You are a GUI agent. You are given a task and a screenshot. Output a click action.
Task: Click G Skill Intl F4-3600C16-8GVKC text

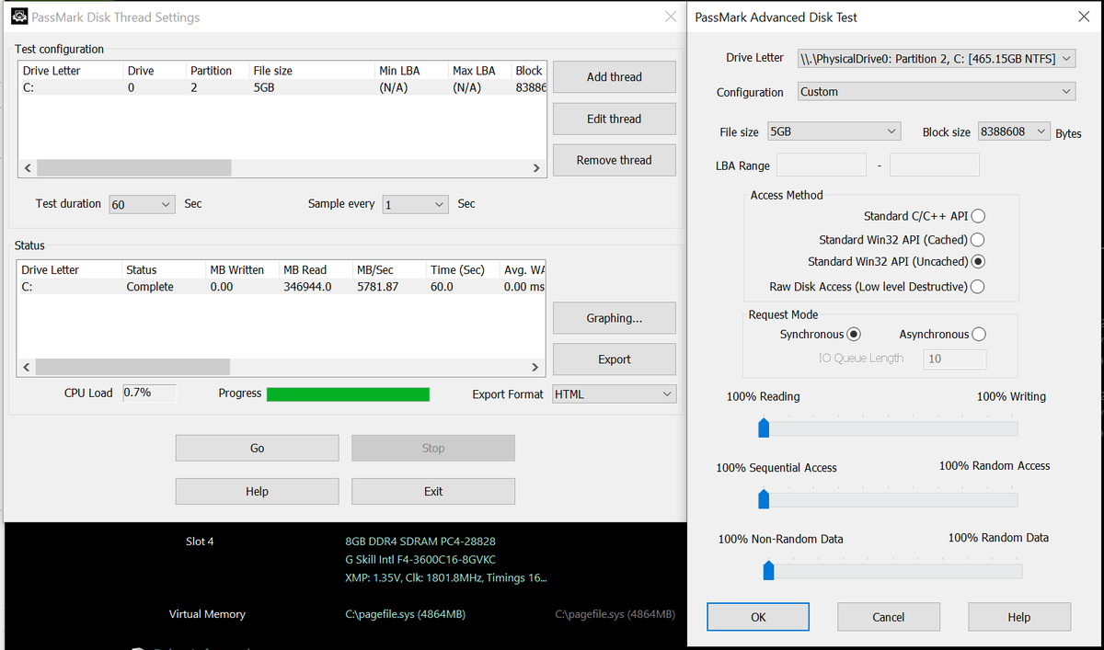pyautogui.click(x=420, y=559)
